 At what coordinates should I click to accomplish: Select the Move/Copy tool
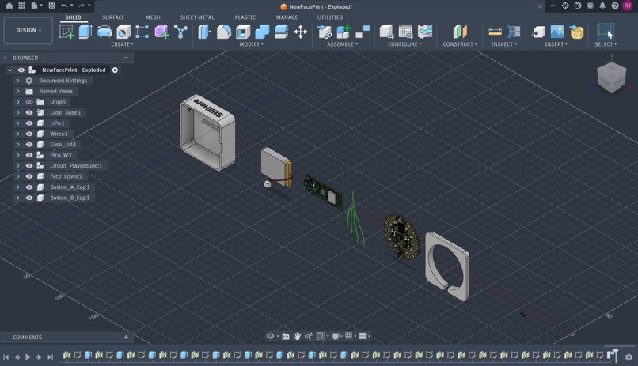[x=300, y=32]
